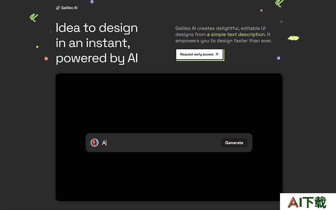Viewport: 336px width, 210px height.
Task: Click the user avatar in the prompt bar
Action: [95, 143]
